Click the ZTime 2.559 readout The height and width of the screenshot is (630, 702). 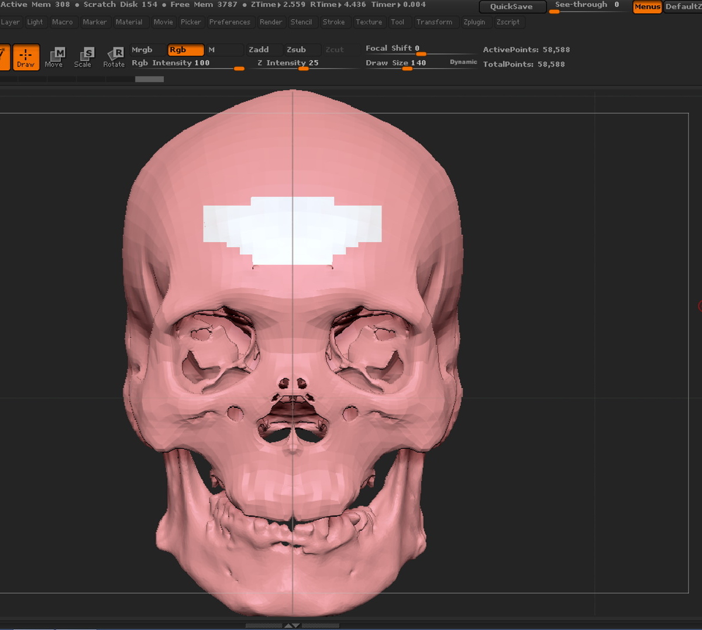coord(278,5)
